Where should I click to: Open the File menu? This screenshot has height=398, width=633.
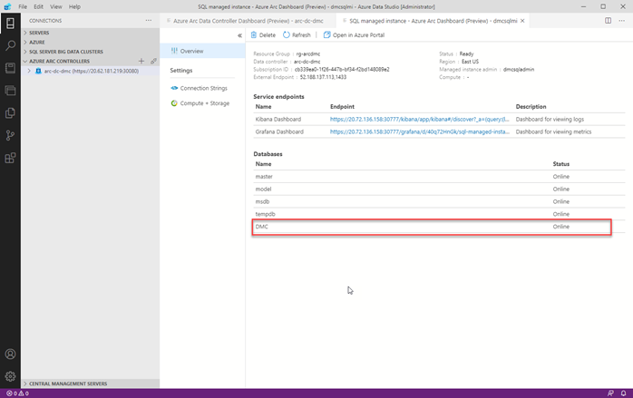(x=23, y=6)
